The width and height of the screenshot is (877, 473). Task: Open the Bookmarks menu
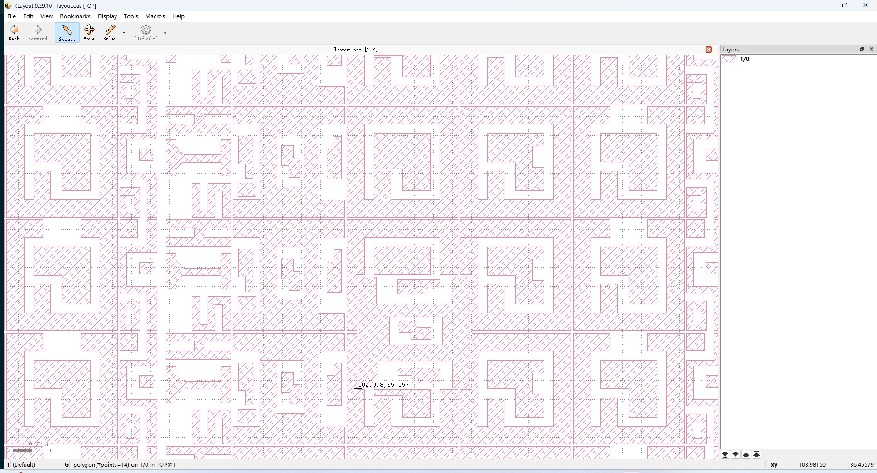(x=75, y=16)
